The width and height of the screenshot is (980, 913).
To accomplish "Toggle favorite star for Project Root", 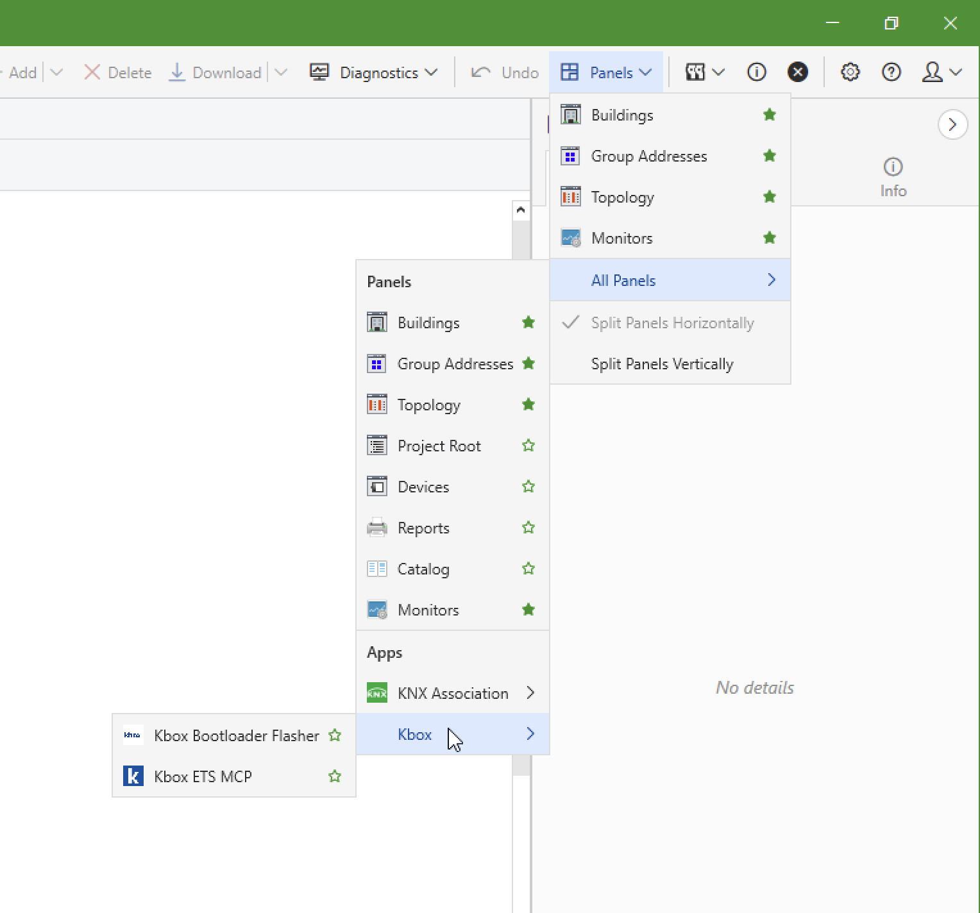I will tap(528, 446).
